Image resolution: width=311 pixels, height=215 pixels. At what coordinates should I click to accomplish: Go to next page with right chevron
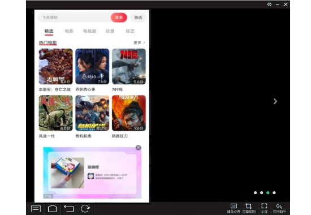pyautogui.click(x=275, y=101)
